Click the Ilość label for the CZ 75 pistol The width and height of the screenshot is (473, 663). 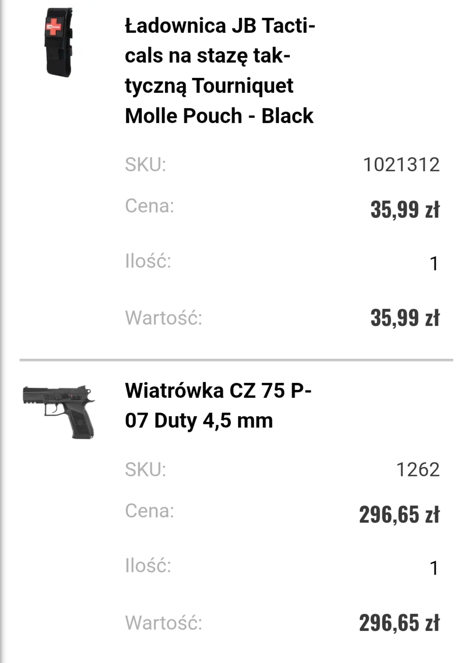click(148, 566)
